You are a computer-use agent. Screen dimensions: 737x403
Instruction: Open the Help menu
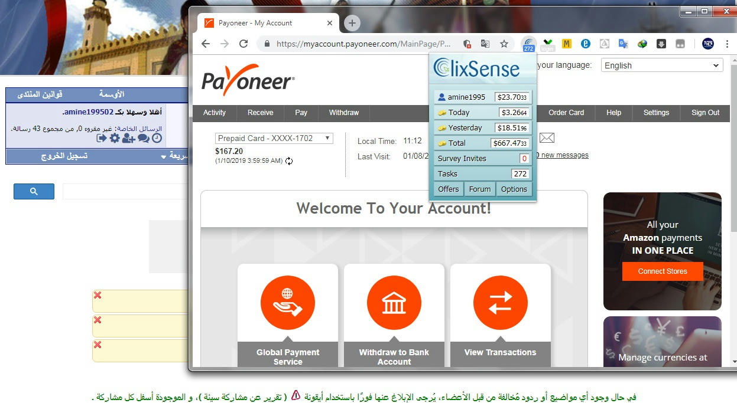(x=614, y=113)
